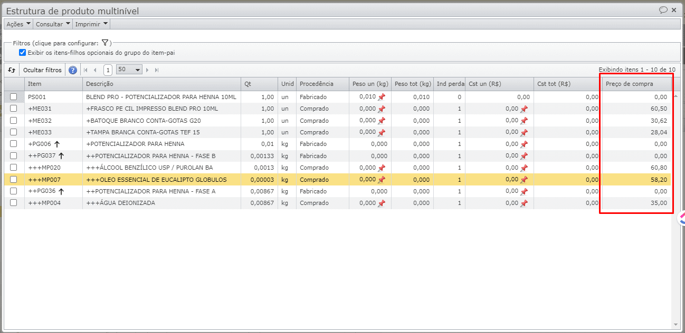The height and width of the screenshot is (333, 685).
Task: Close the Estrutura de produto multinível window
Action: 674,10
